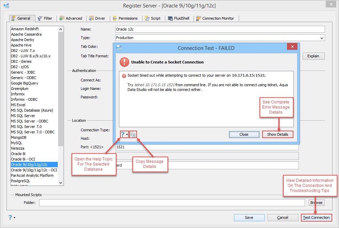Switch to the Filter tab
Screen dimensions: 339x228
point(45,19)
